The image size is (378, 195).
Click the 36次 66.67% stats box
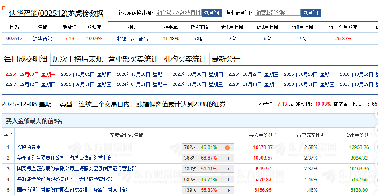[208, 158]
